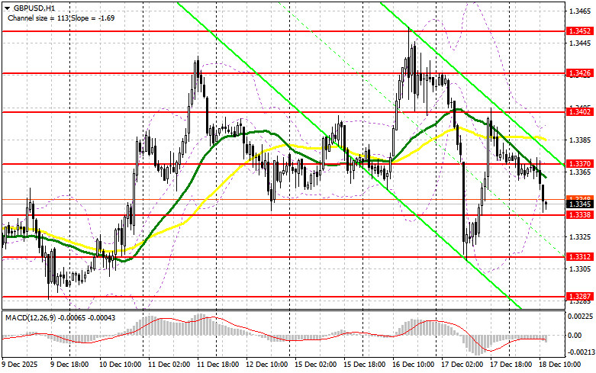Click the current price 1.3345 label
This screenshot has height=373, width=596.
(580, 204)
